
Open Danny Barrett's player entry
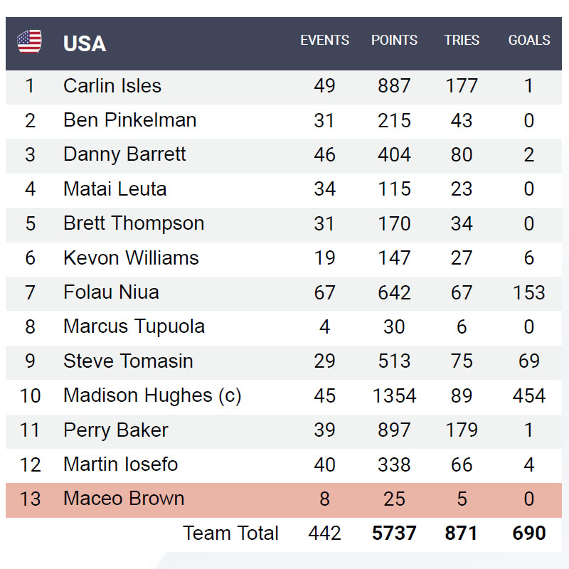pyautogui.click(x=124, y=154)
